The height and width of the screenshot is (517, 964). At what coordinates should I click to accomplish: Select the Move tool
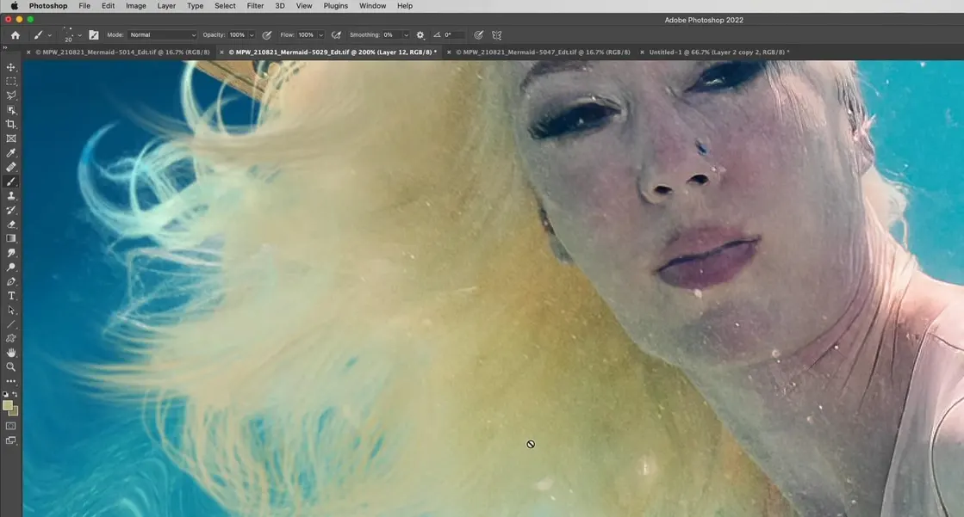coord(11,67)
